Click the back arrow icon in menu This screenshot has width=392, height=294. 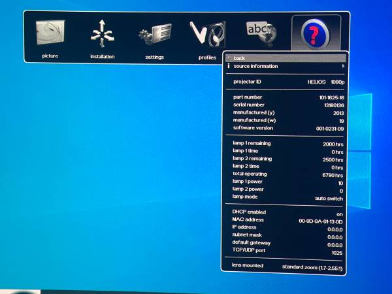(228, 58)
